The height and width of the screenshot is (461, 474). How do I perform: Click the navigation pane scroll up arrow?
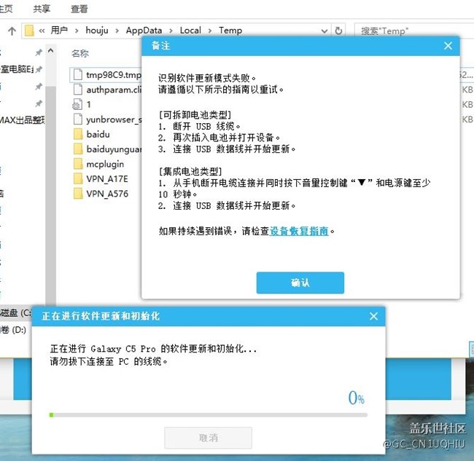point(51,51)
